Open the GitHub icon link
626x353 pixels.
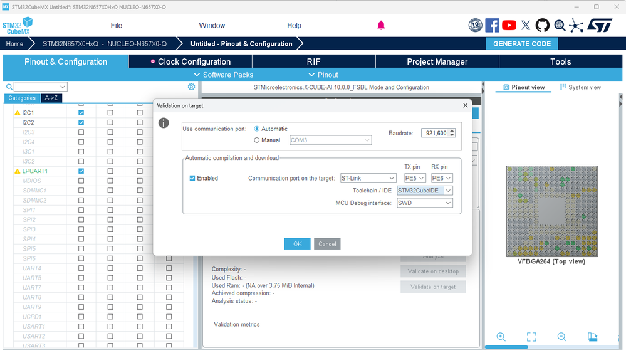coord(542,25)
